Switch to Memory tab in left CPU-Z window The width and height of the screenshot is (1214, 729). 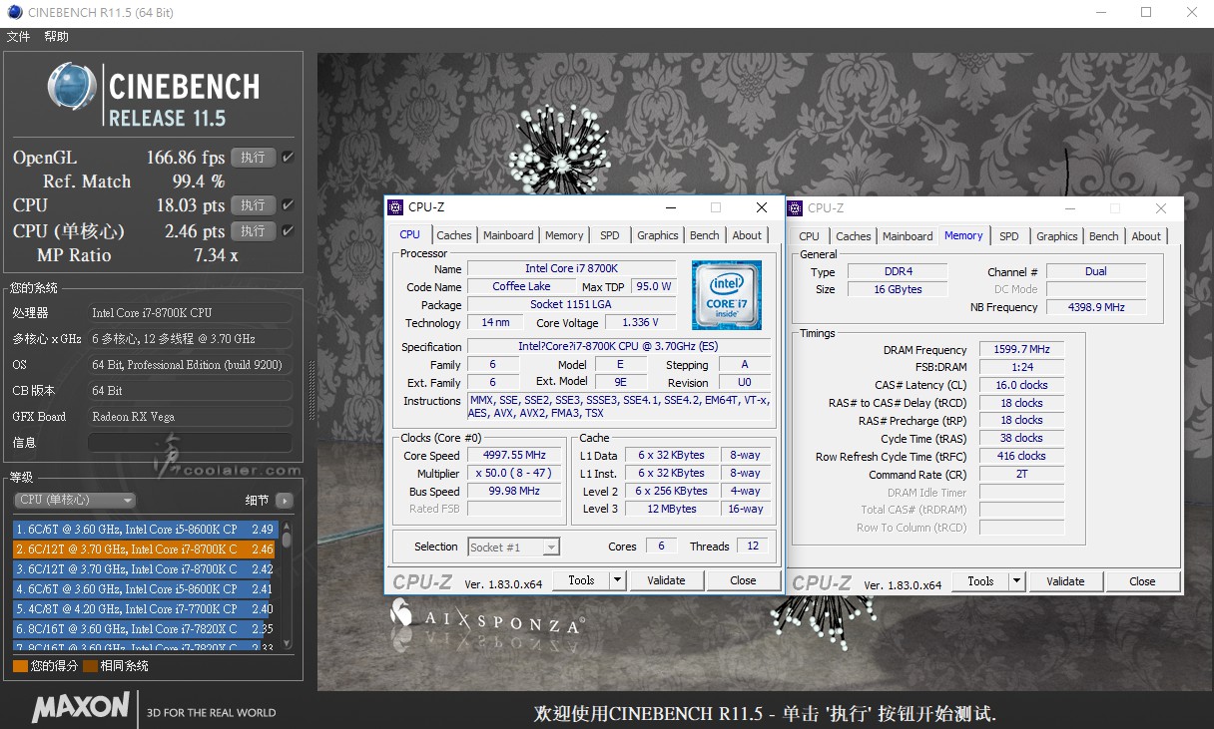tap(564, 235)
